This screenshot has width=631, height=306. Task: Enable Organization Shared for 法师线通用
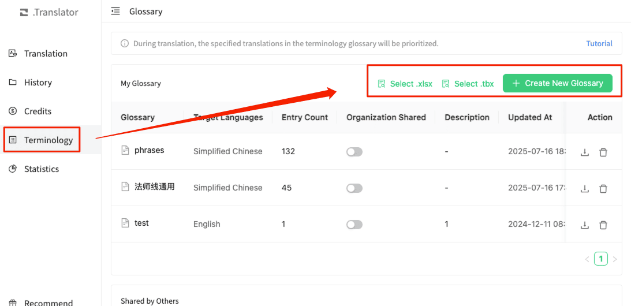354,188
